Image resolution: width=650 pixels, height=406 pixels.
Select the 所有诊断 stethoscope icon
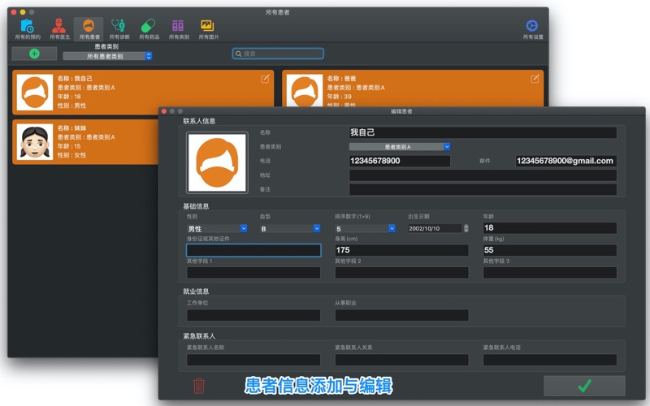point(119,28)
